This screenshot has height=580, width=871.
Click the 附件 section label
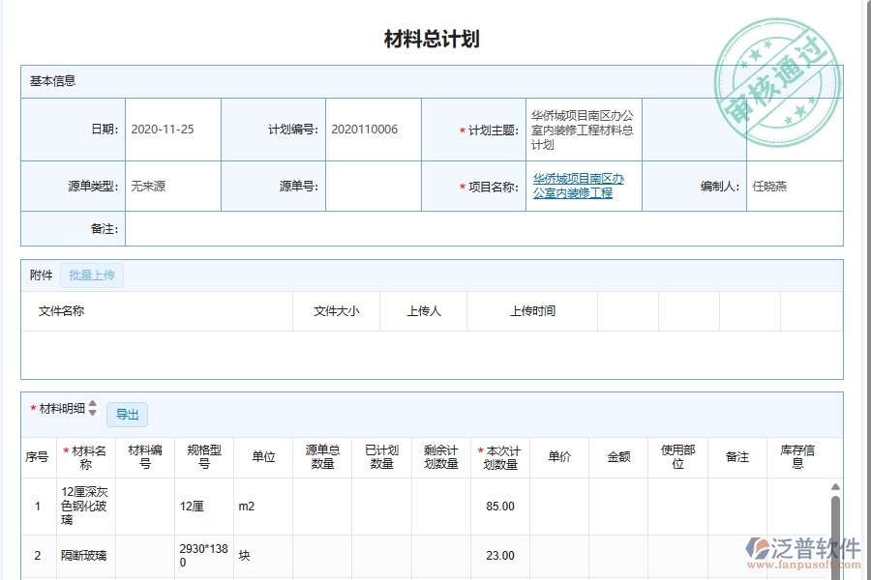[40, 275]
